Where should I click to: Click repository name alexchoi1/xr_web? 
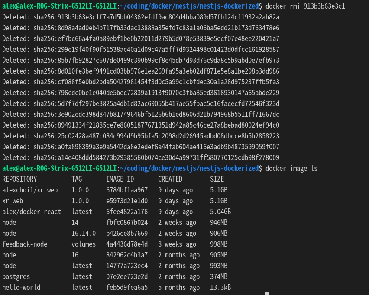click(x=30, y=190)
